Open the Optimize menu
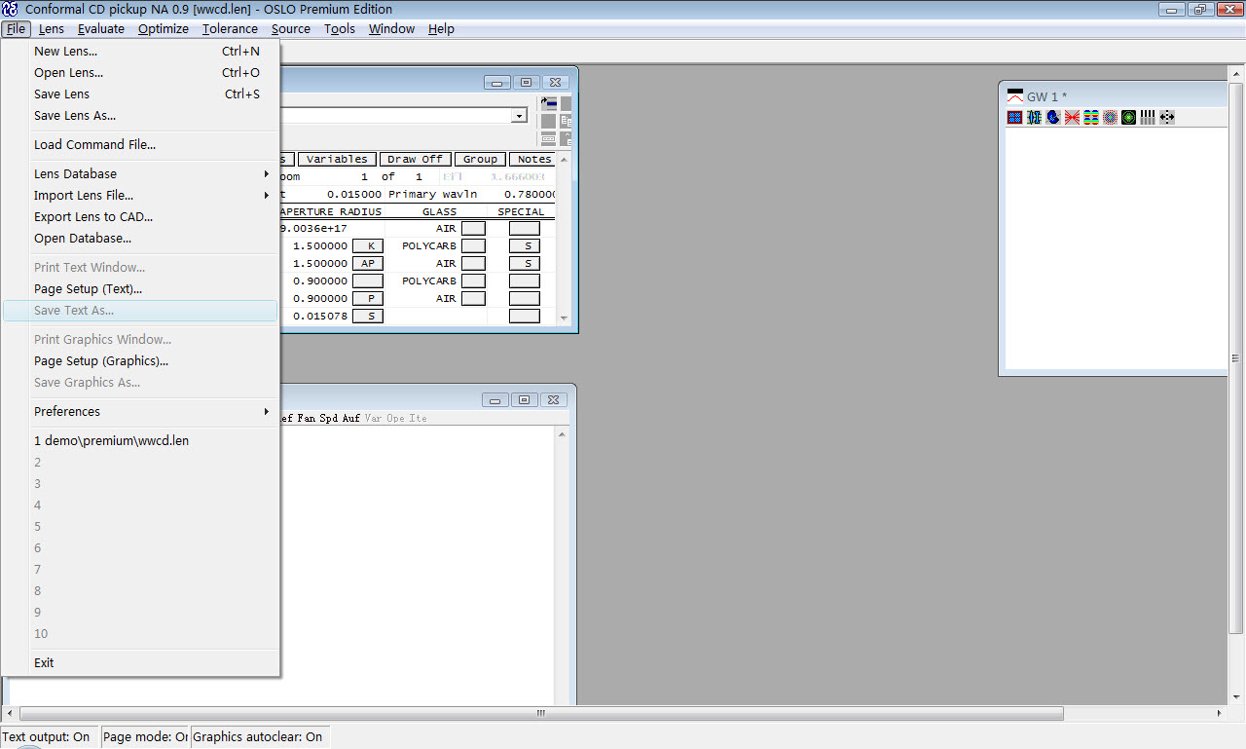Screen dimensions: 1246x749 click(x=164, y=29)
